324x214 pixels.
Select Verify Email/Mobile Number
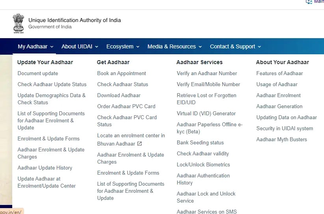pyautogui.click(x=208, y=84)
